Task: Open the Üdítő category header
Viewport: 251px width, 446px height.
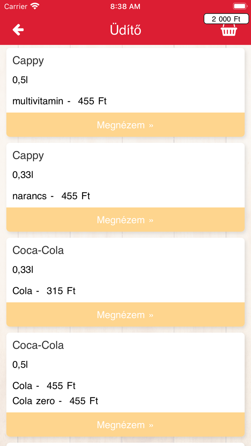Action: point(125,30)
